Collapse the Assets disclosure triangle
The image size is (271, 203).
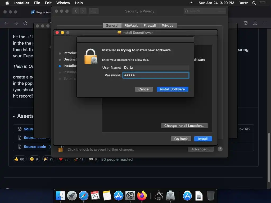pos(14,117)
